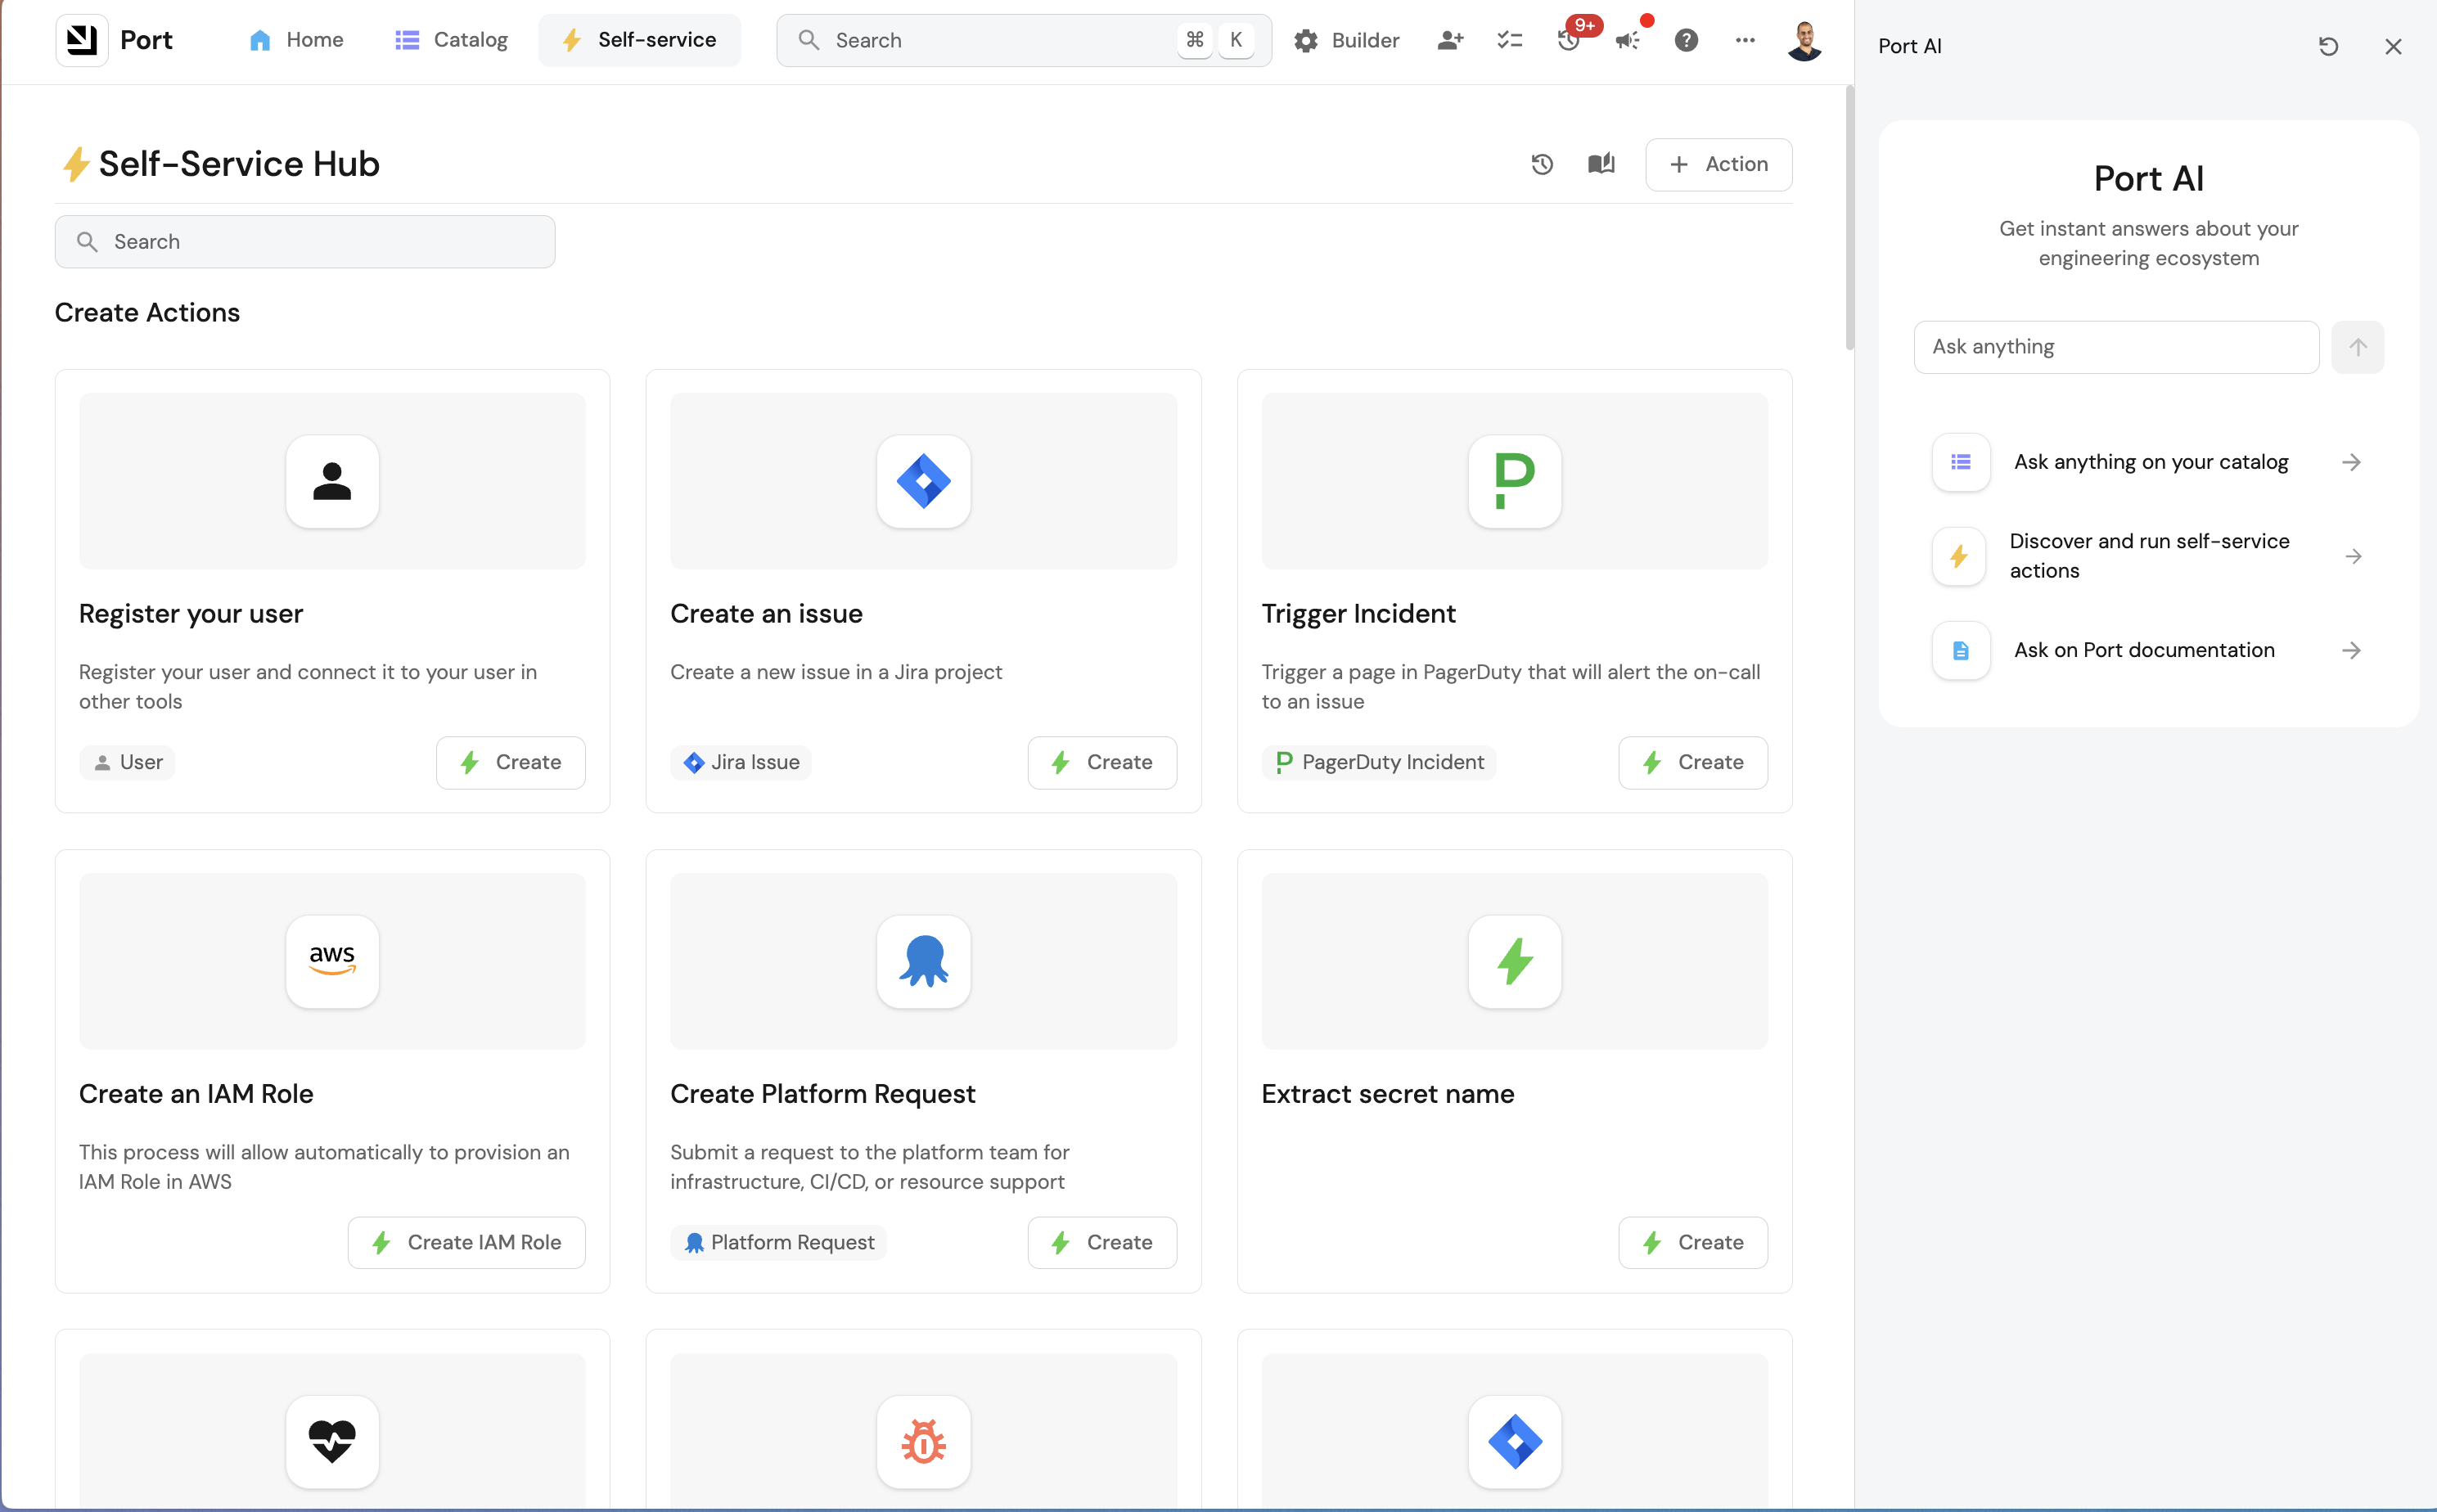Switch to the Home tab
Viewport: 2437px width, 1512px height.
pos(296,40)
